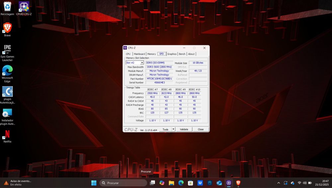This screenshot has height=188, width=332.
Task: Open Brave browser desktop shortcut
Action: (x=7, y=30)
